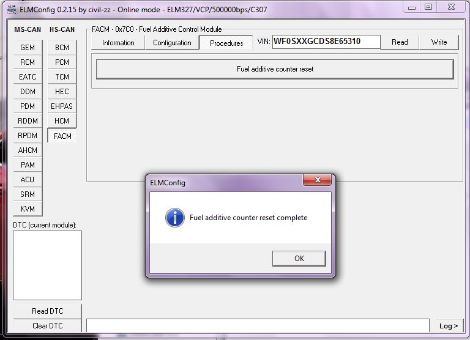Select the FACM module button
Image resolution: width=470 pixels, height=340 pixels.
click(62, 136)
